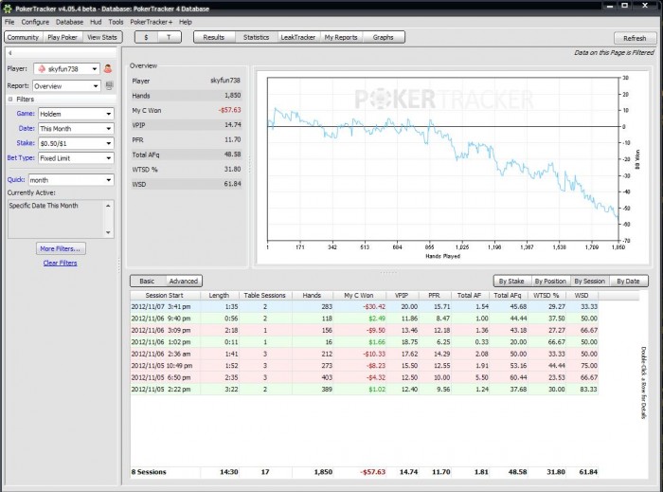Select the Advanced view toggle
Viewport: 663px width, 492px height.
pyautogui.click(x=184, y=281)
